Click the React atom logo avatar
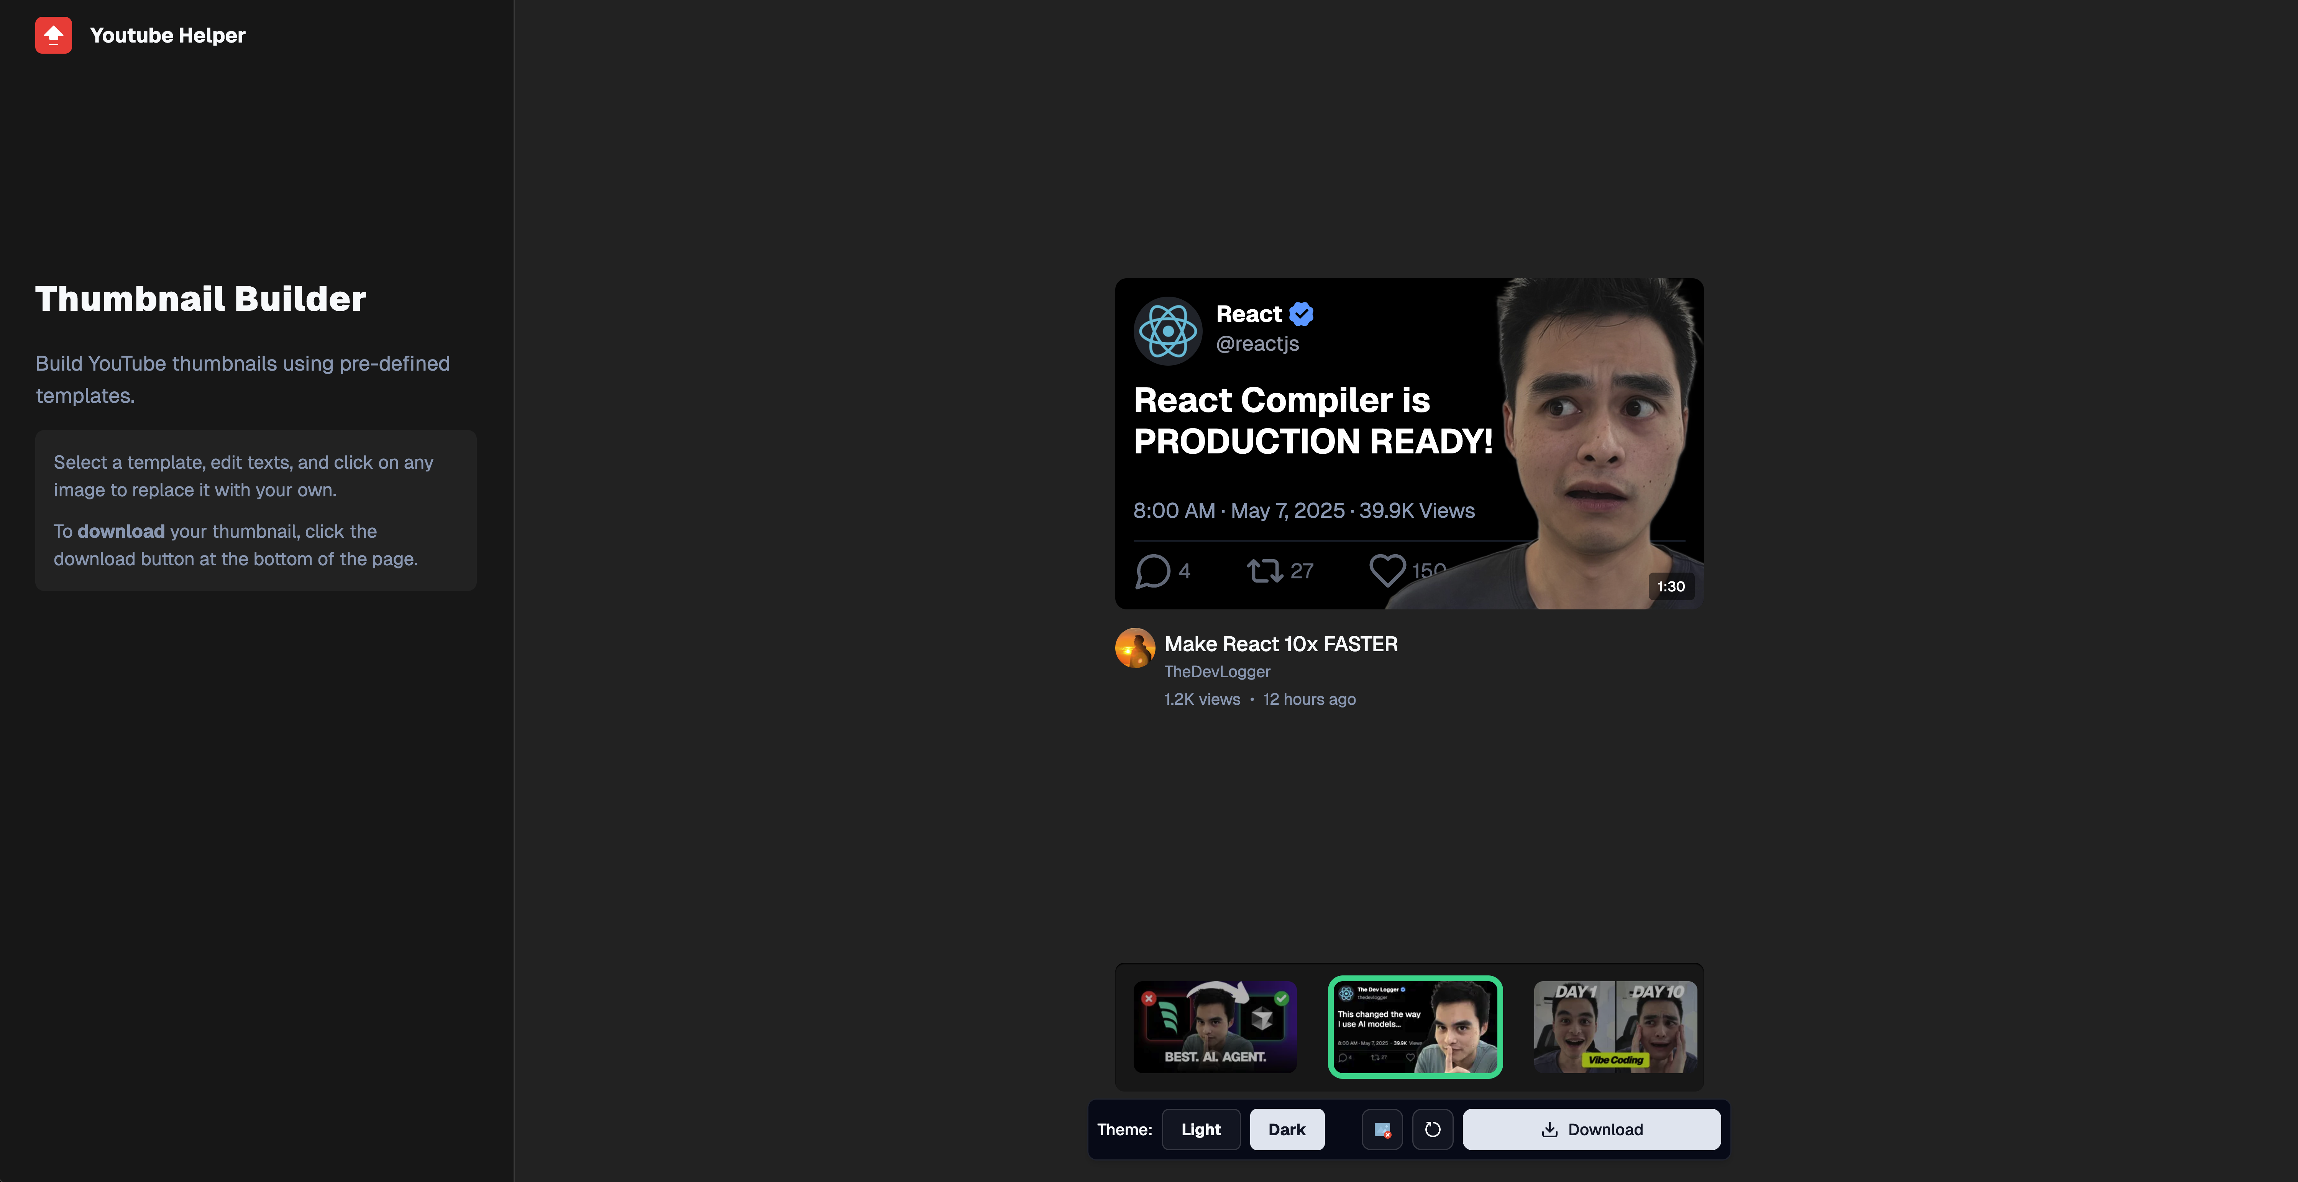The image size is (2298, 1182). (1168, 331)
